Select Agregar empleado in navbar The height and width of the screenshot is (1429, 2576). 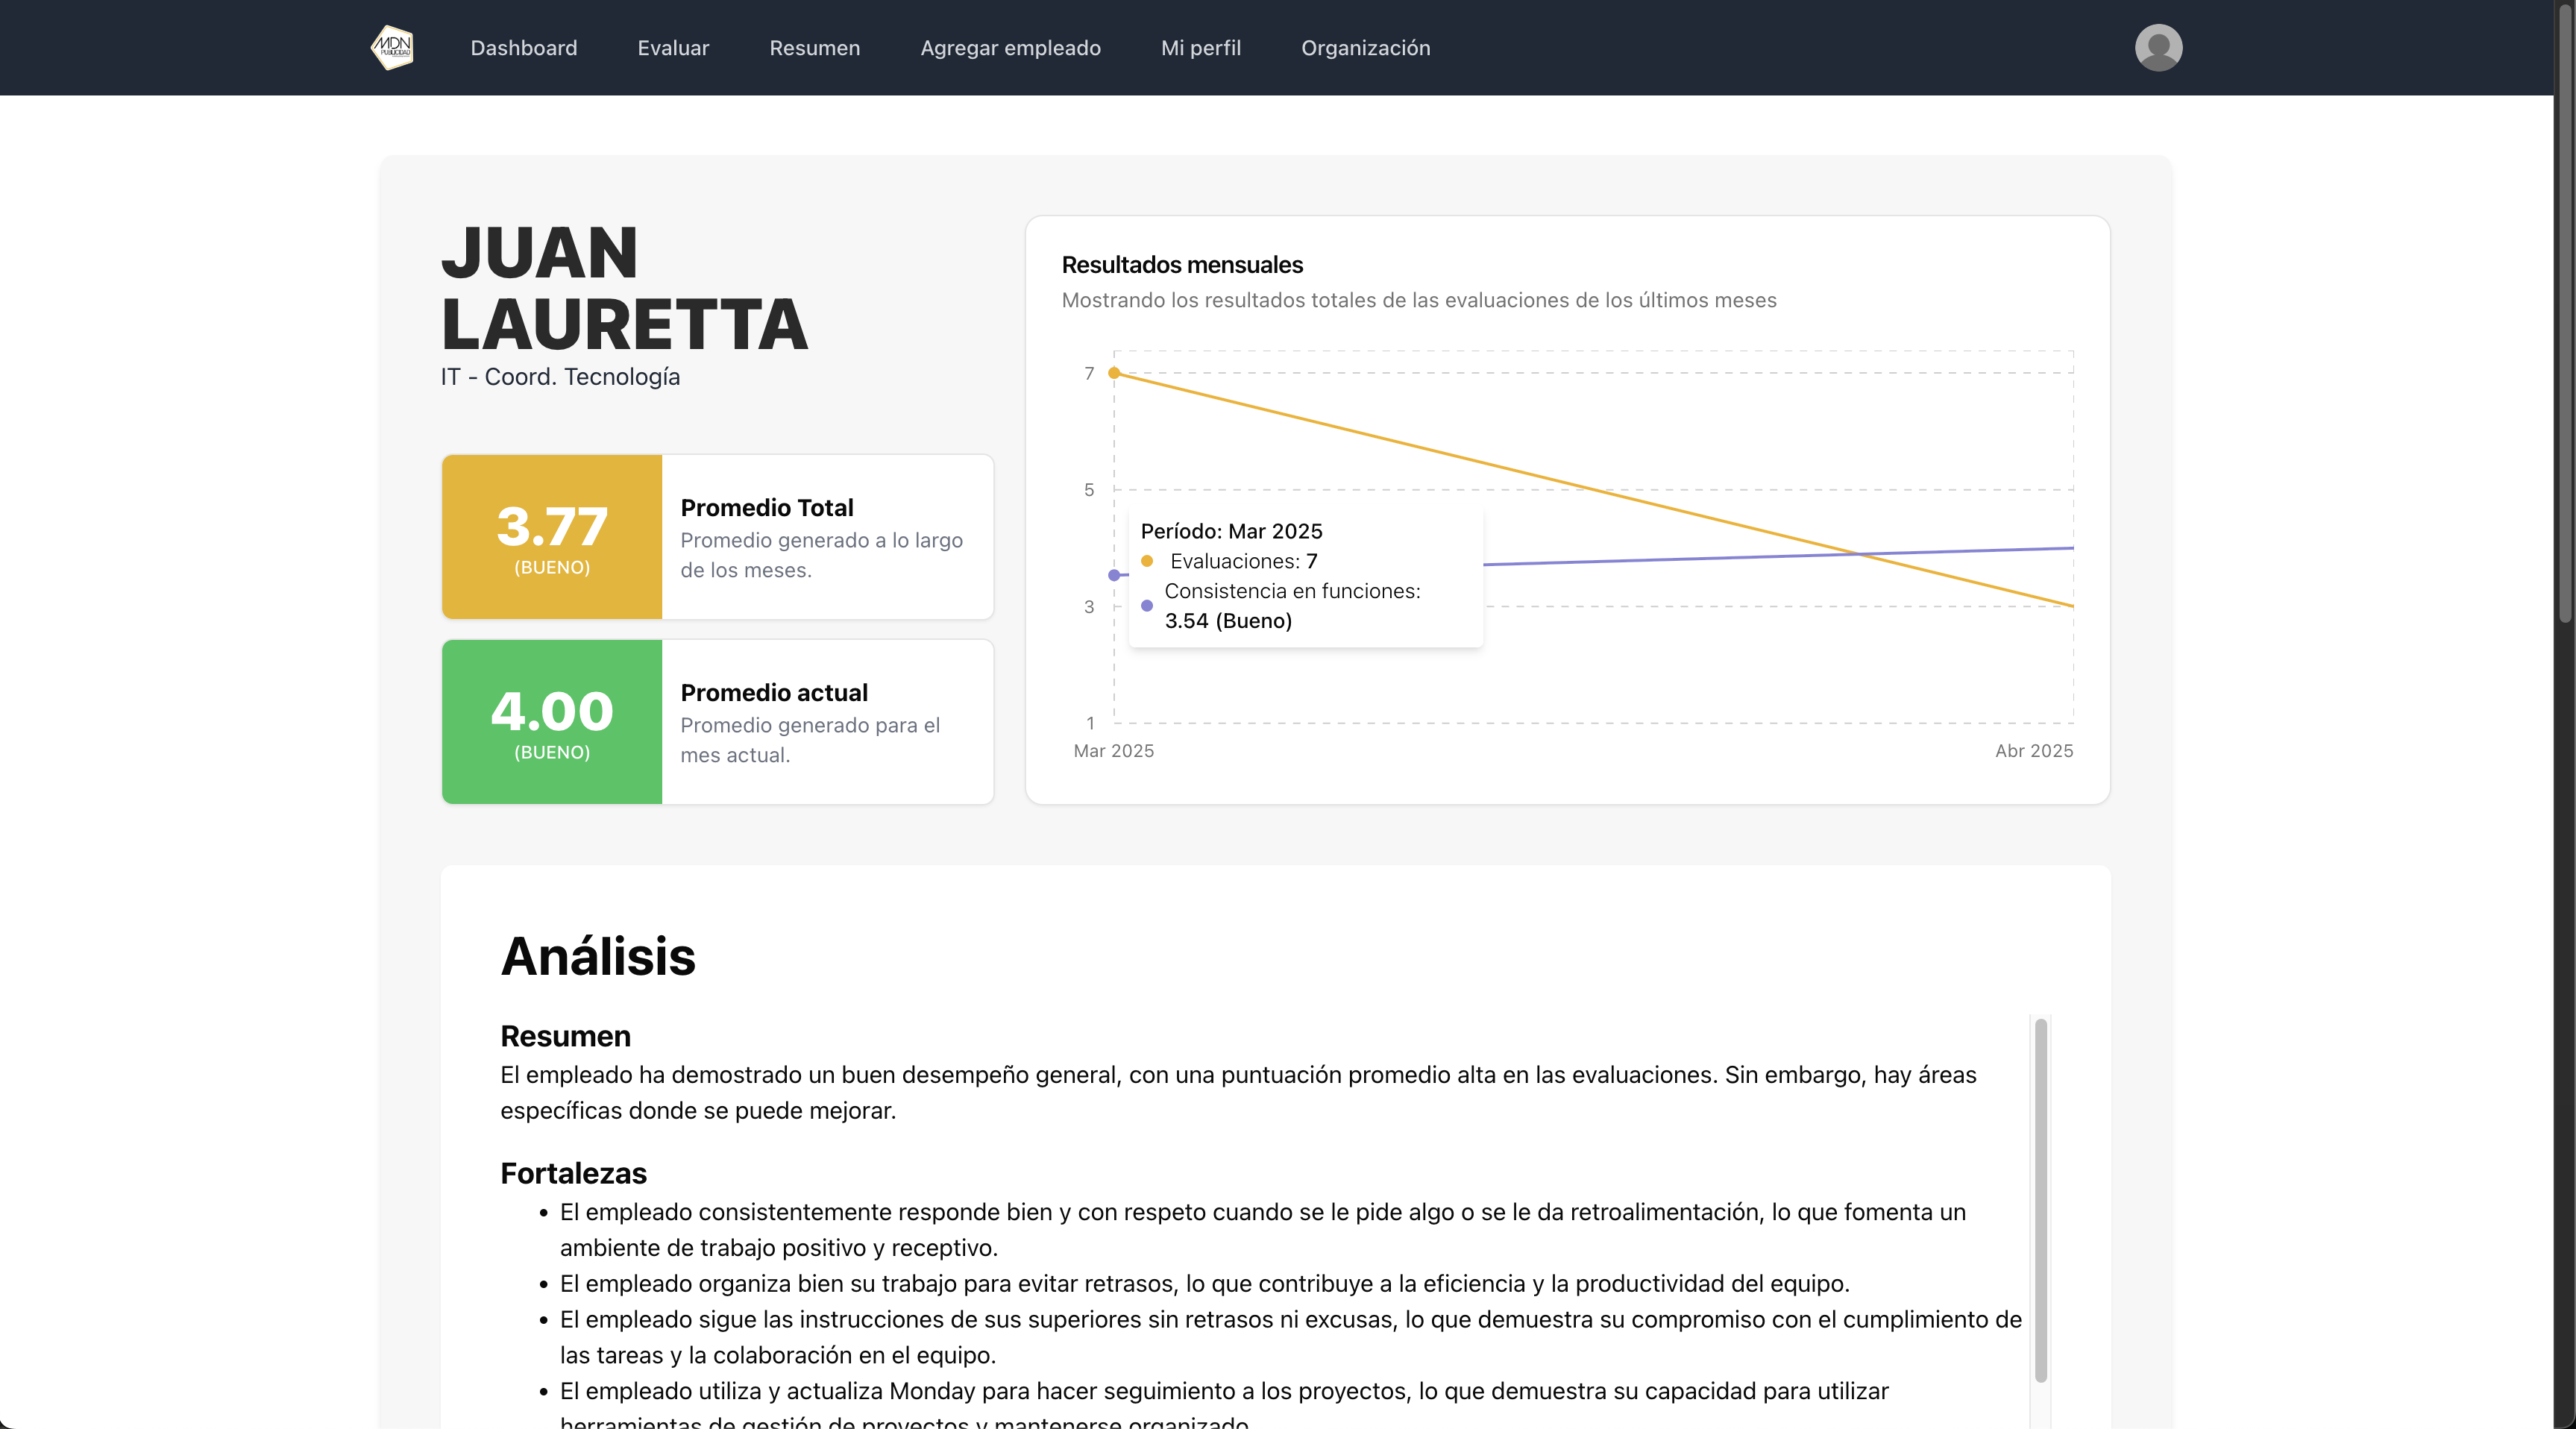click(x=1010, y=48)
